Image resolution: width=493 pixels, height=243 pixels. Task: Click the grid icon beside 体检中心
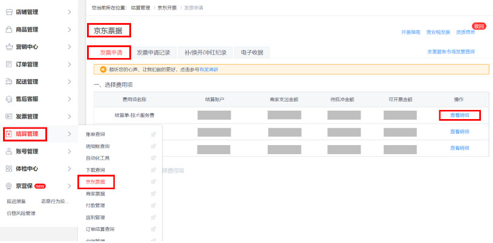[x=9, y=169]
